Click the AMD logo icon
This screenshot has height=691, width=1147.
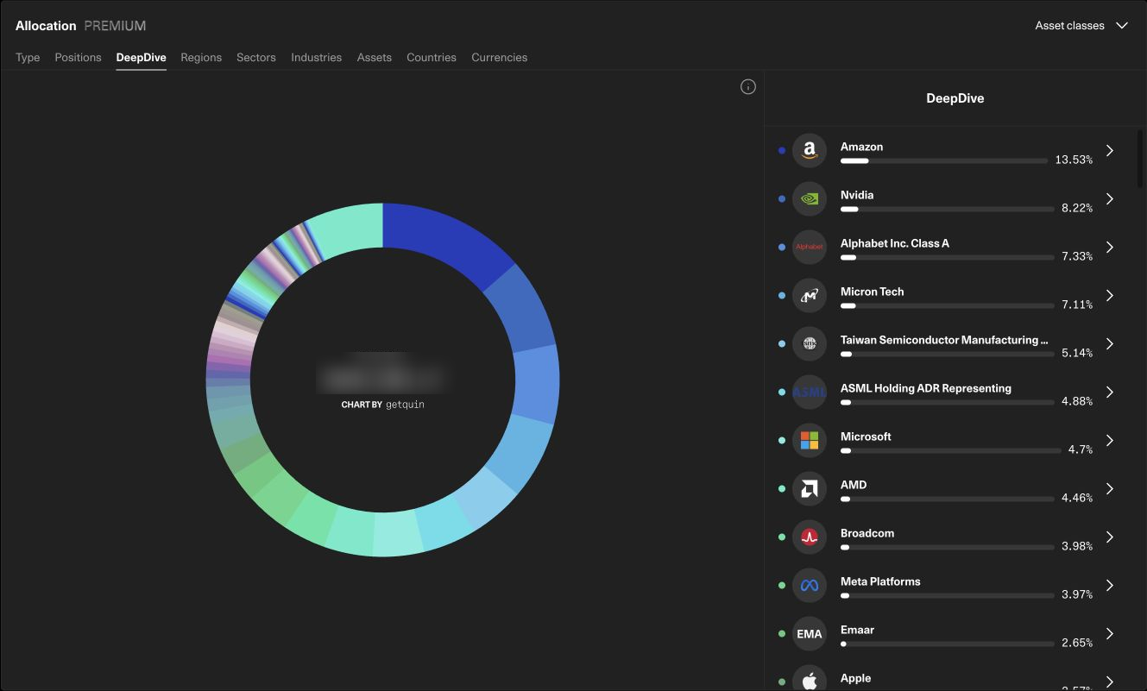tap(810, 489)
